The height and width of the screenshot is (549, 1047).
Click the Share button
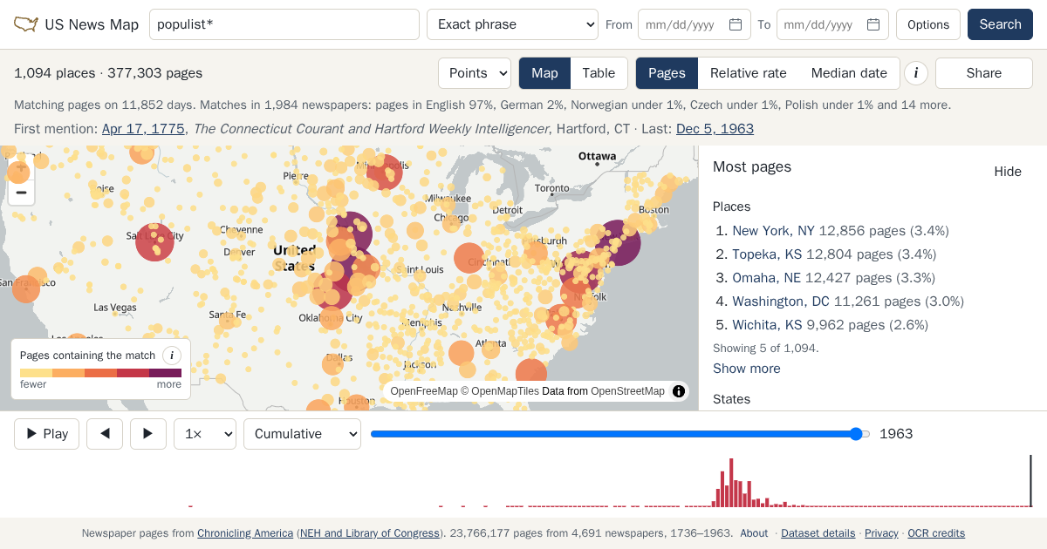pyautogui.click(x=984, y=73)
